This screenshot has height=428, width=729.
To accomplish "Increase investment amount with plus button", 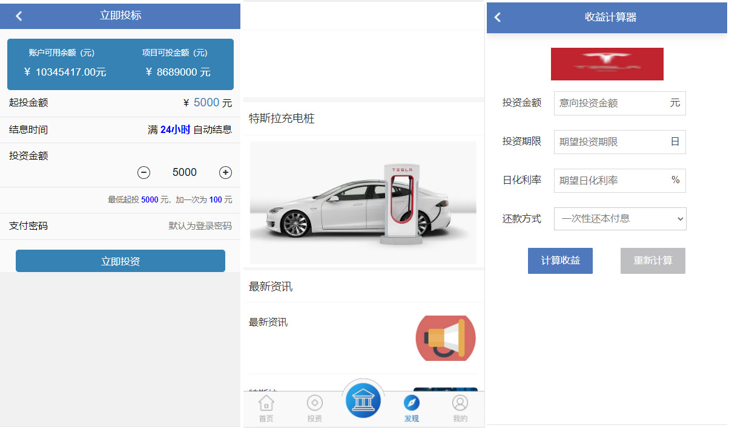I will [x=225, y=173].
